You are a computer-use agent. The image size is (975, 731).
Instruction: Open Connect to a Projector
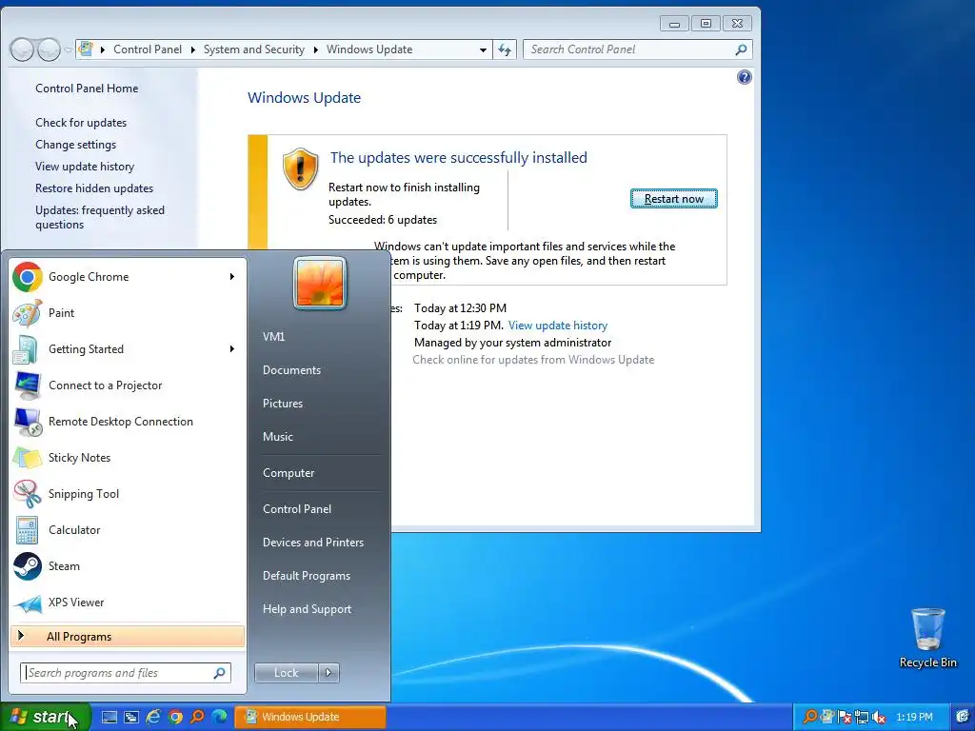128,385
